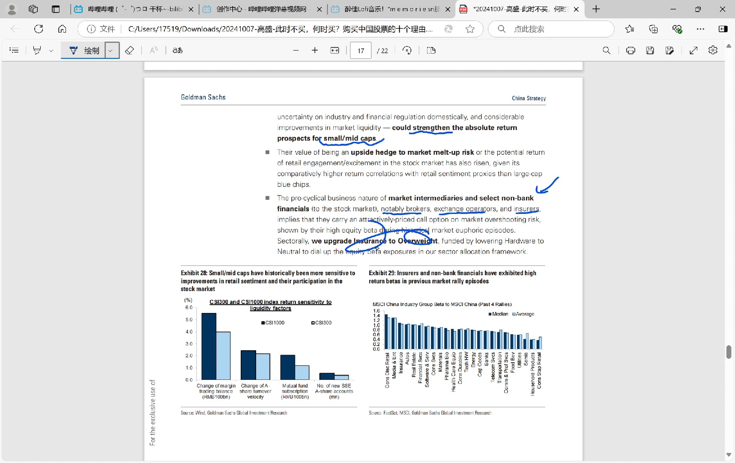
Task: Close the 20241007-高盛 PDF tab
Action: click(x=576, y=9)
